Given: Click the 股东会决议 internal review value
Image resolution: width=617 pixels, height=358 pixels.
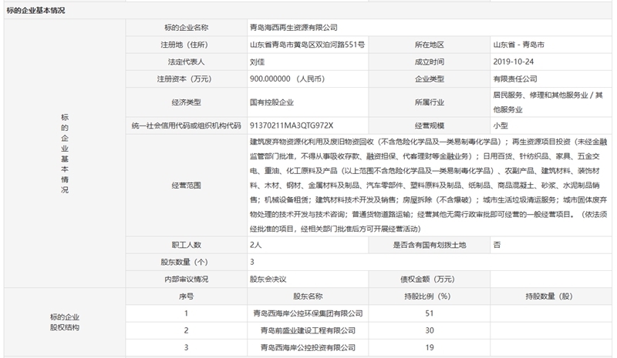Looking at the screenshot, I should 267,278.
